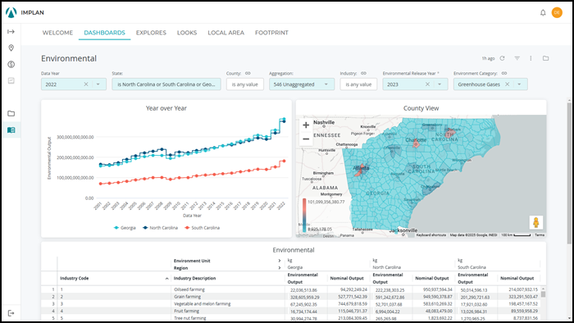Open the Industry 'is any value' filter

(358, 84)
